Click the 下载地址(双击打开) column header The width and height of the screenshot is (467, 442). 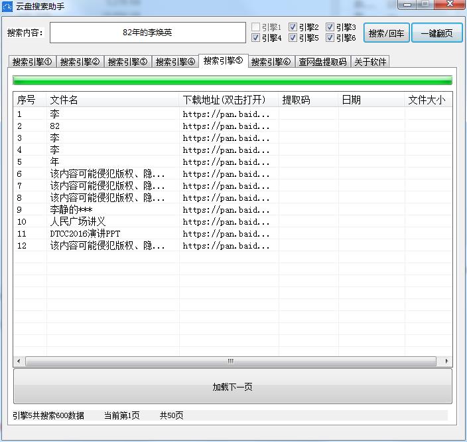point(229,100)
